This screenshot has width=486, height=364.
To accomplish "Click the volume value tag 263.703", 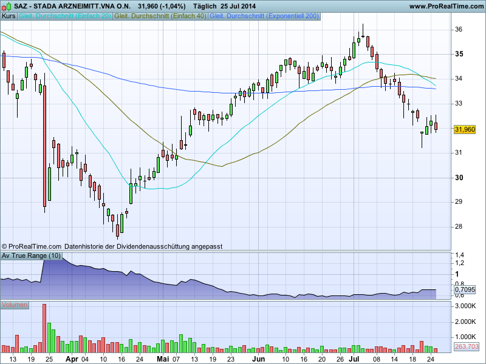I will [x=466, y=346].
